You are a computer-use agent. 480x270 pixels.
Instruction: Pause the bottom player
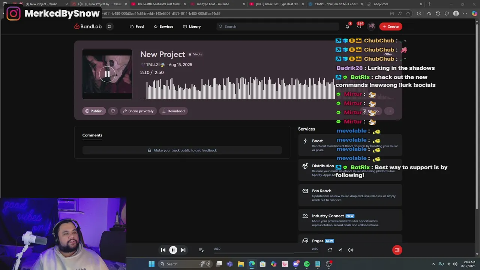pyautogui.click(x=173, y=250)
